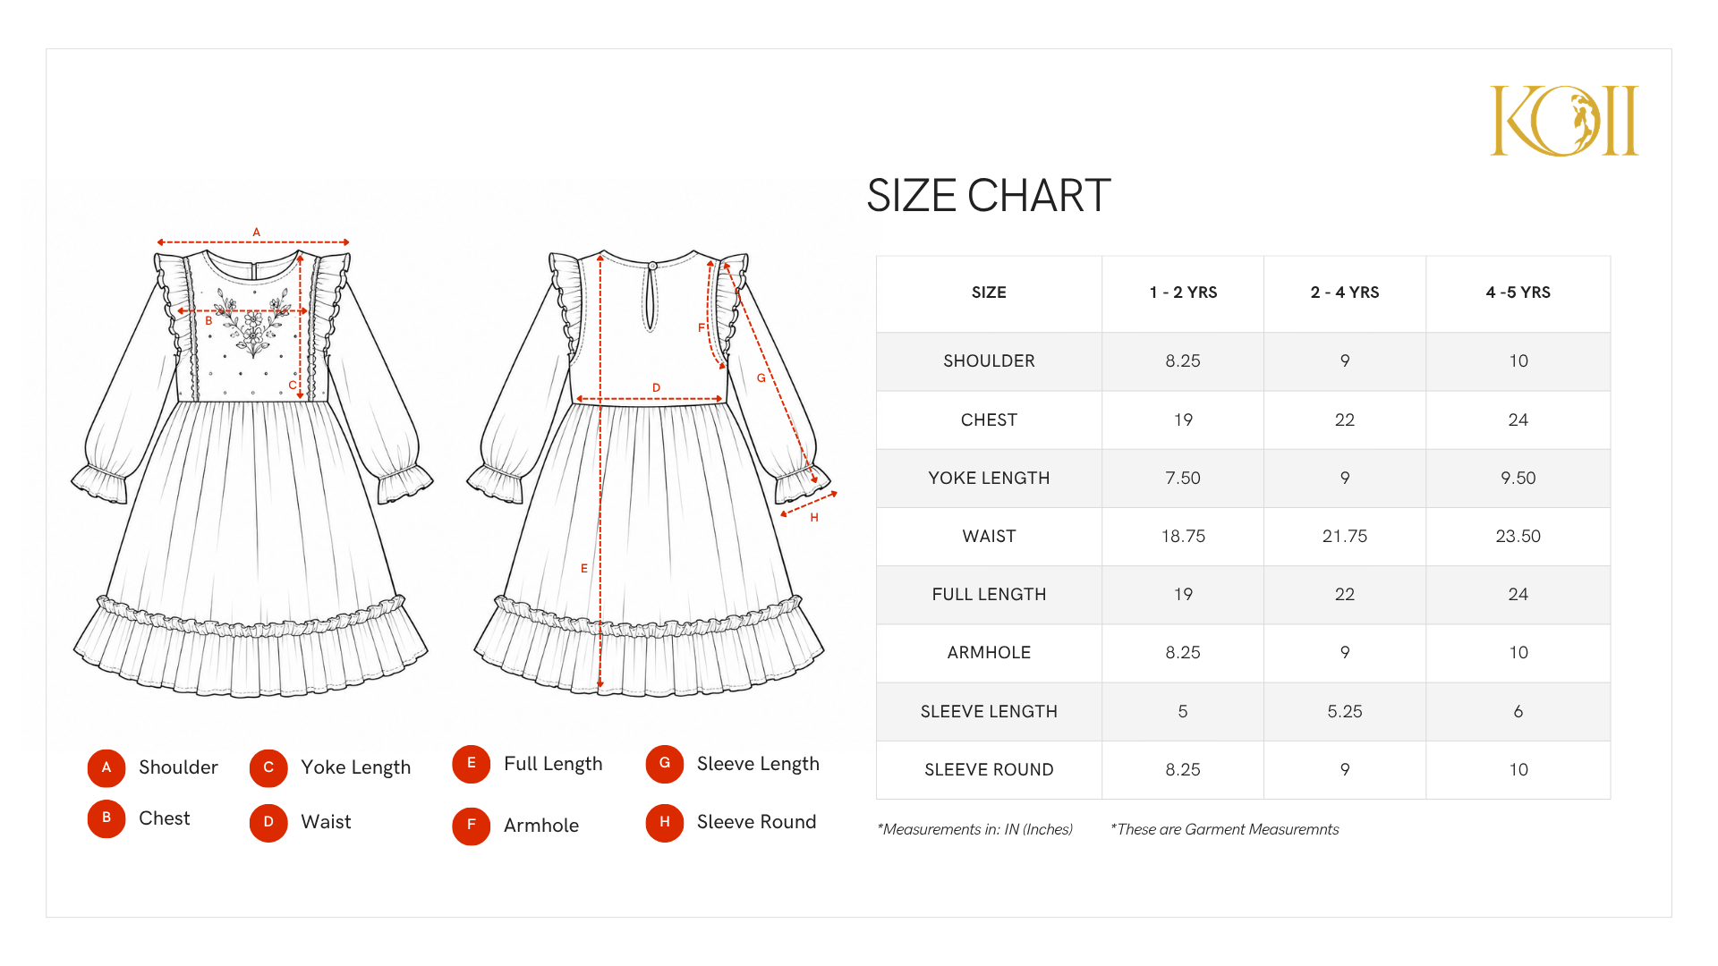The width and height of the screenshot is (1718, 966).
Task: Click the FULL LENGTH row label
Action: coord(989,594)
